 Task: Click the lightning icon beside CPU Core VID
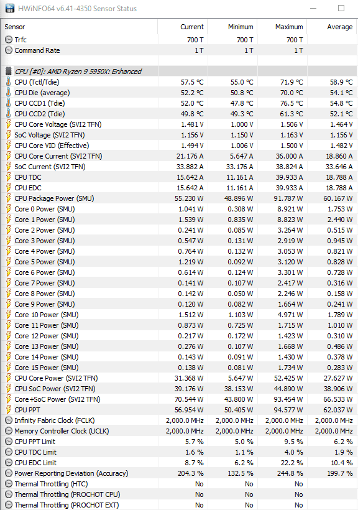[x=9, y=146]
